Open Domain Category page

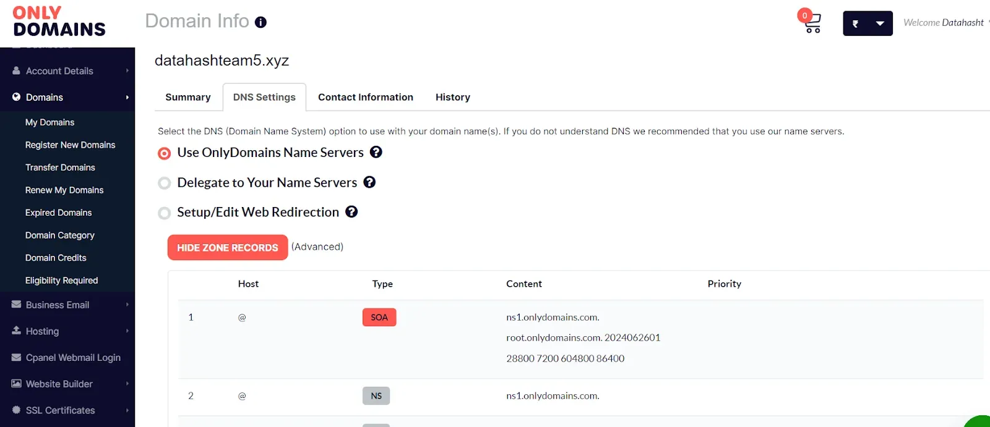click(59, 235)
